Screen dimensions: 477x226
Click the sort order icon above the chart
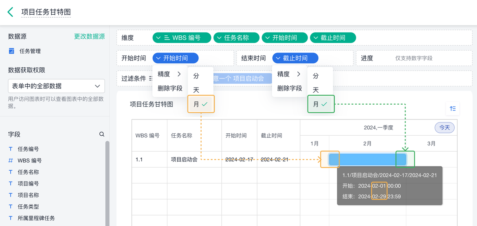point(453,108)
